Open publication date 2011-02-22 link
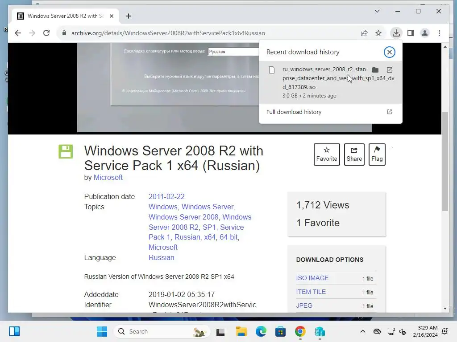 (x=166, y=196)
